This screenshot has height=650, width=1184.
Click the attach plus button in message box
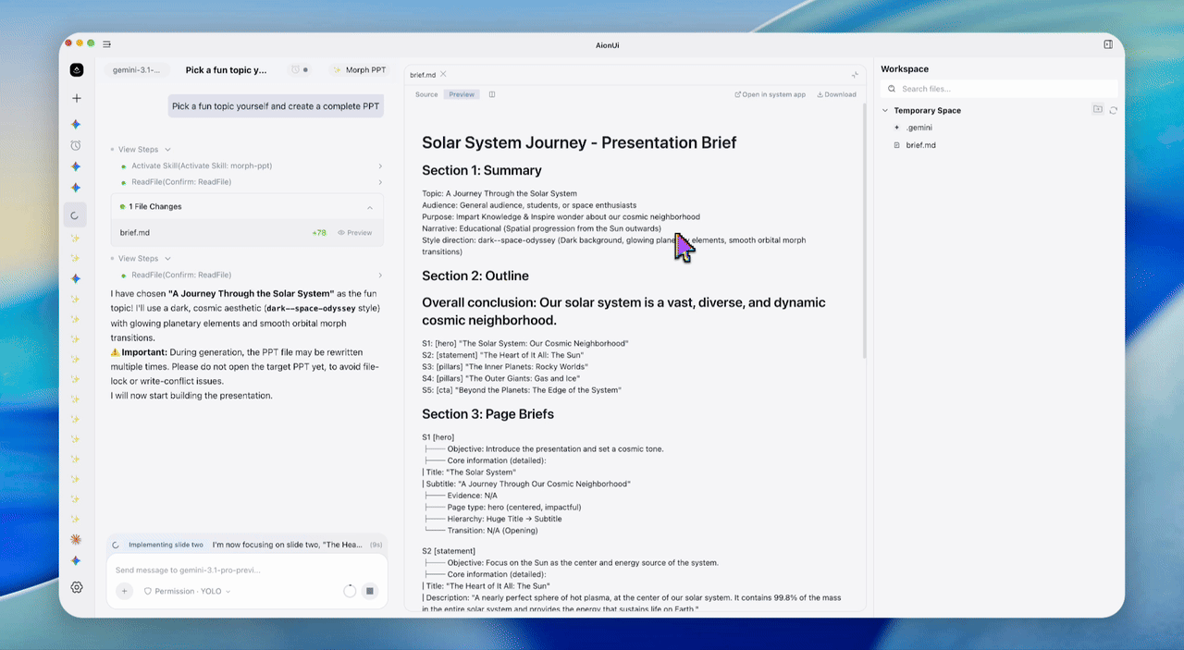coord(124,591)
